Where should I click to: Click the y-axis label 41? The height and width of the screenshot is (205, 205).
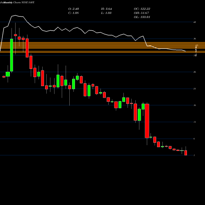pos(195,22)
